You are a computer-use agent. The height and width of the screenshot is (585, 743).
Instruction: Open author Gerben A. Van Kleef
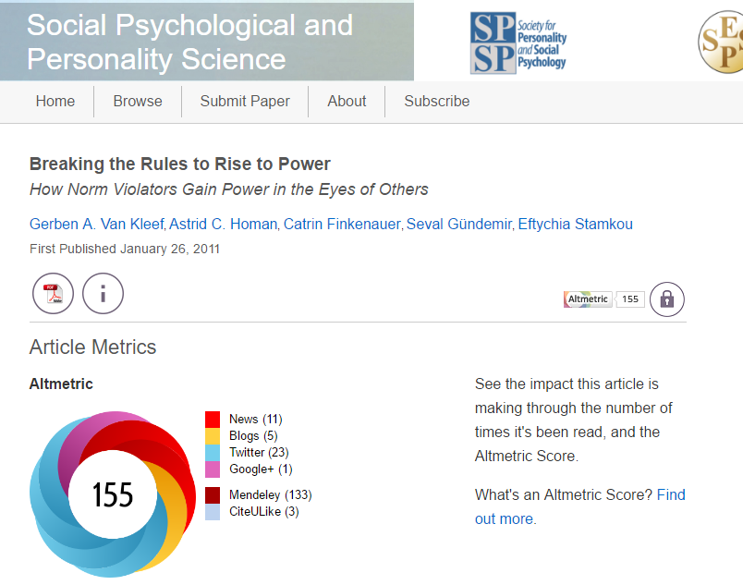pyautogui.click(x=97, y=224)
